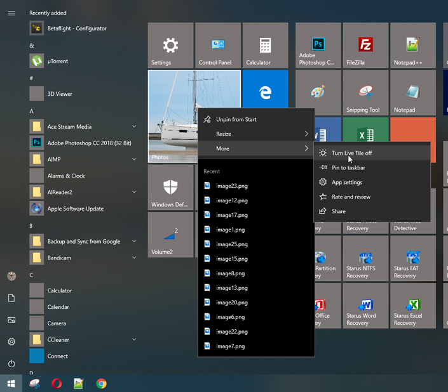Screen dimensions: 448x392
Task: Click the Snipping Tool taskbar icon
Action: 34,384
